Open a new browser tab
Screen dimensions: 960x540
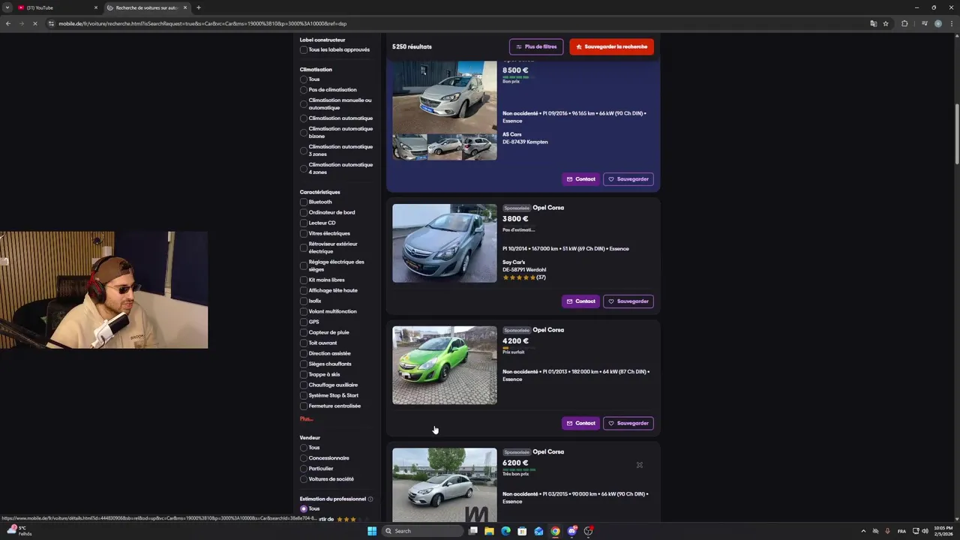click(198, 7)
